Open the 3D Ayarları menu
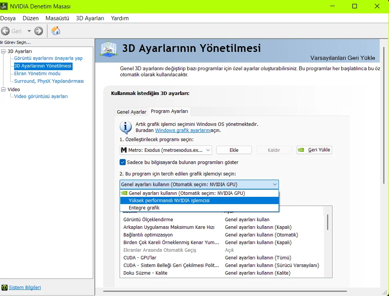 coord(90,18)
